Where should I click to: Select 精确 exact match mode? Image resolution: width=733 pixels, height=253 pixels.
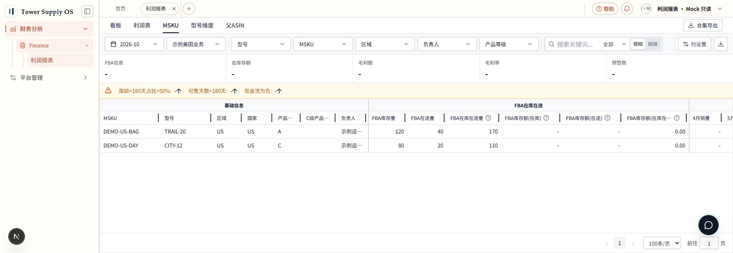point(653,44)
